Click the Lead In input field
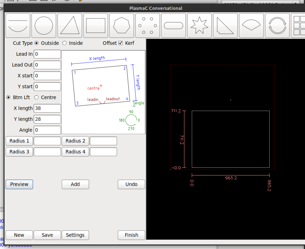 (x=47, y=54)
